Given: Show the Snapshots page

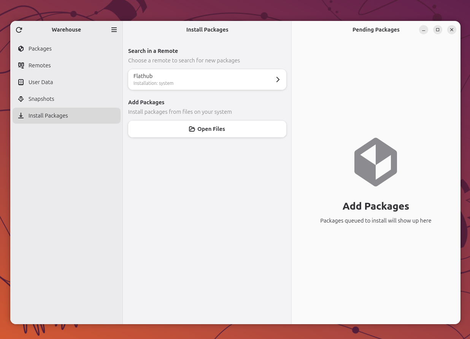Looking at the screenshot, I should [x=67, y=99].
